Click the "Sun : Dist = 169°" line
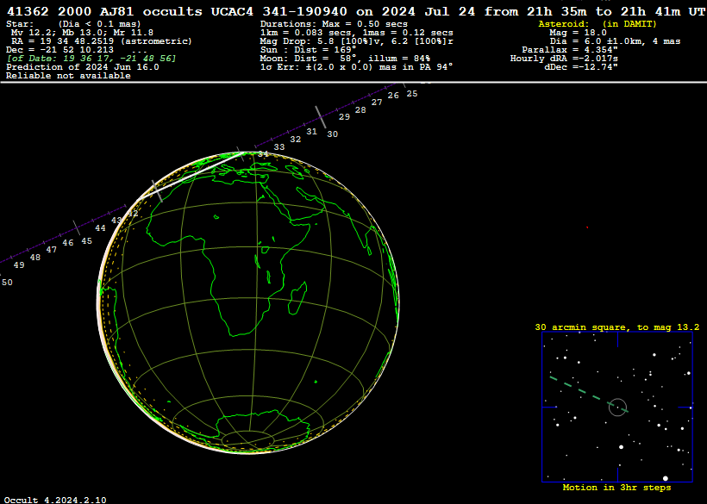The image size is (707, 504). click(308, 50)
